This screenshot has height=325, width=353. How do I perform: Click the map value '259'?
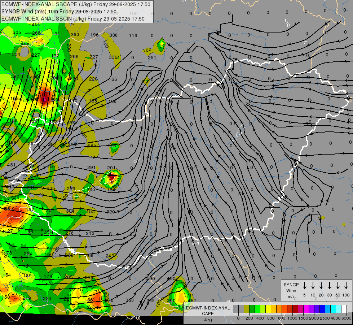coord(71,189)
